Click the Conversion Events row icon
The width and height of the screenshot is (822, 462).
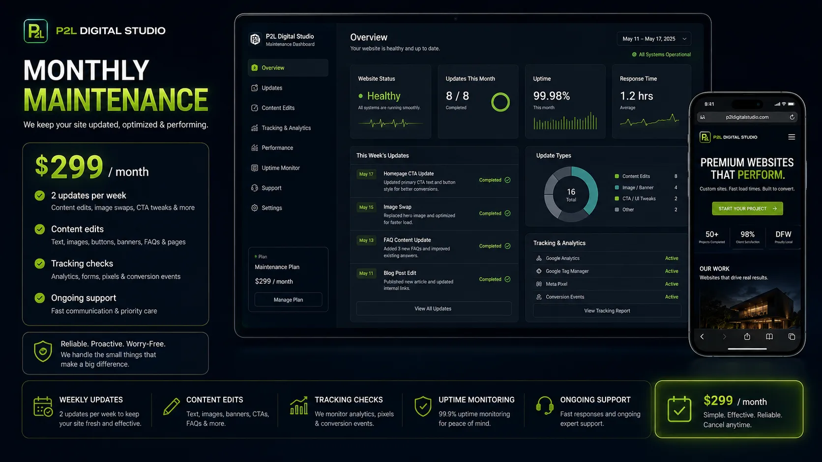click(539, 297)
